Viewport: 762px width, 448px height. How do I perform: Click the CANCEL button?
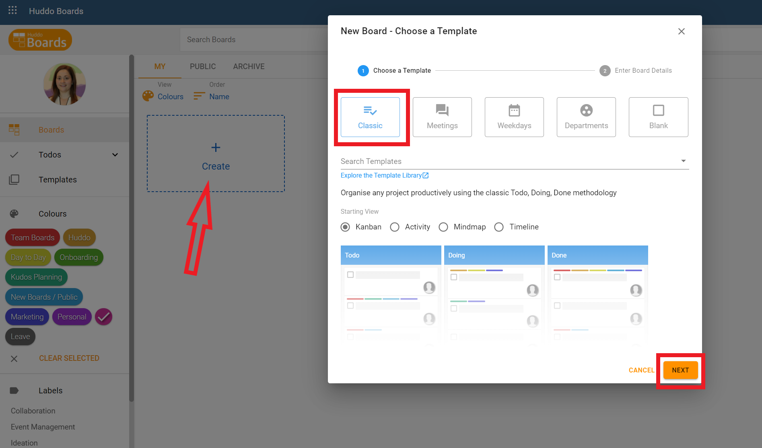[641, 370]
